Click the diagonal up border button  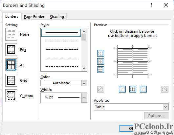click(100, 89)
